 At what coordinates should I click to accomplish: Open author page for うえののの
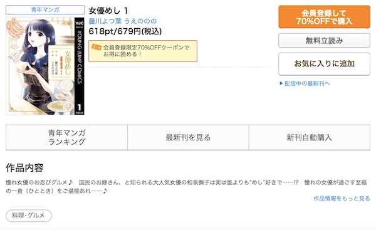tap(140, 21)
